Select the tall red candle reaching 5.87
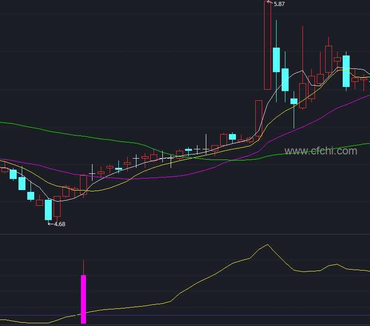The width and height of the screenshot is (370, 326). pyautogui.click(x=267, y=45)
